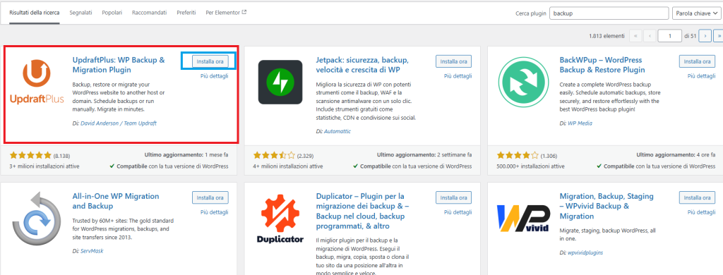Open Più dettagli for UpdraftPlus

(215, 76)
